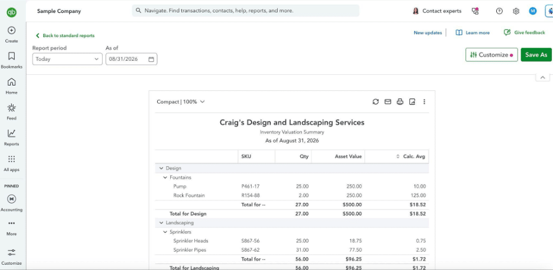Export the report with export icon
Screen dimensions: 553x270
(412, 102)
